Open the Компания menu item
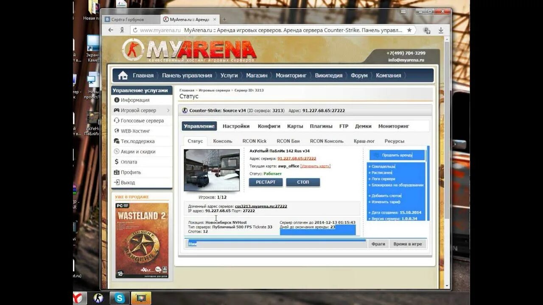Image resolution: width=543 pixels, height=305 pixels. (388, 75)
